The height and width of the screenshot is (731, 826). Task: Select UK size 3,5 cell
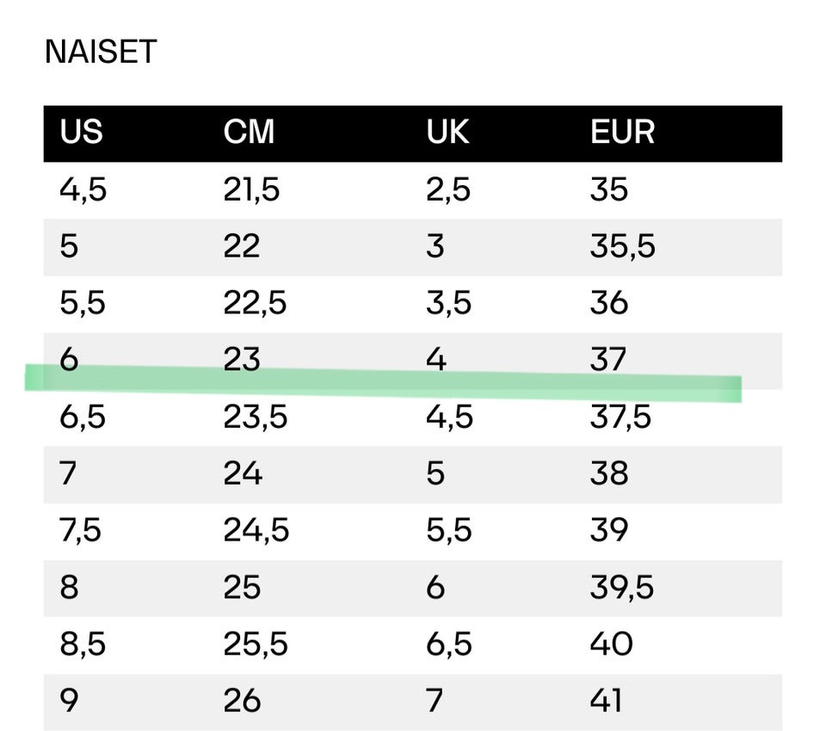448,303
